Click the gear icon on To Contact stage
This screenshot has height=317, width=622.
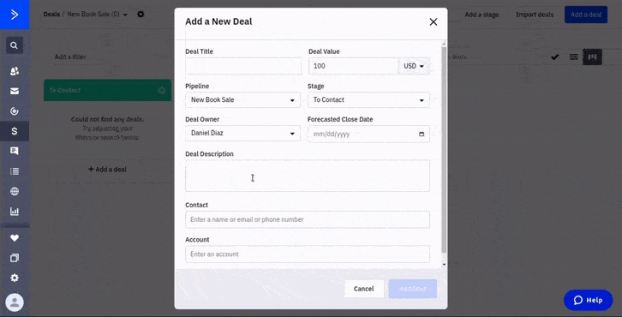[161, 91]
